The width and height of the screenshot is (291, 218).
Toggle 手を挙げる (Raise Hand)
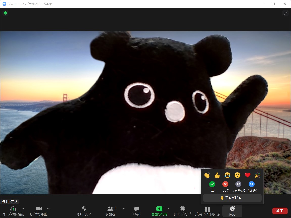point(232,198)
